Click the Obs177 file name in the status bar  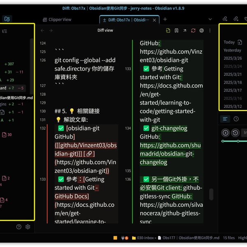pos(189,238)
